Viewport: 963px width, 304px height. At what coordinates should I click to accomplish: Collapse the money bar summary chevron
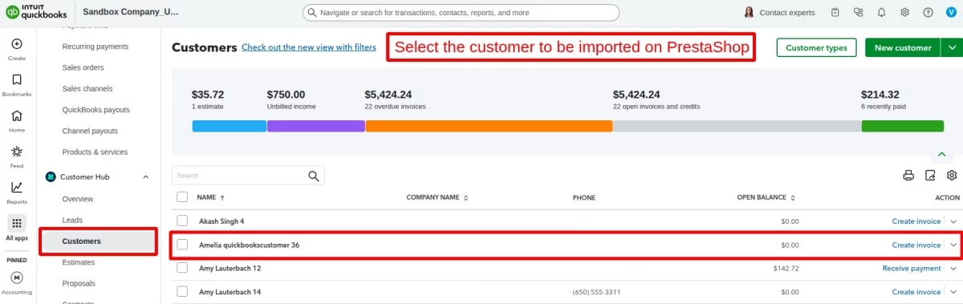point(942,154)
